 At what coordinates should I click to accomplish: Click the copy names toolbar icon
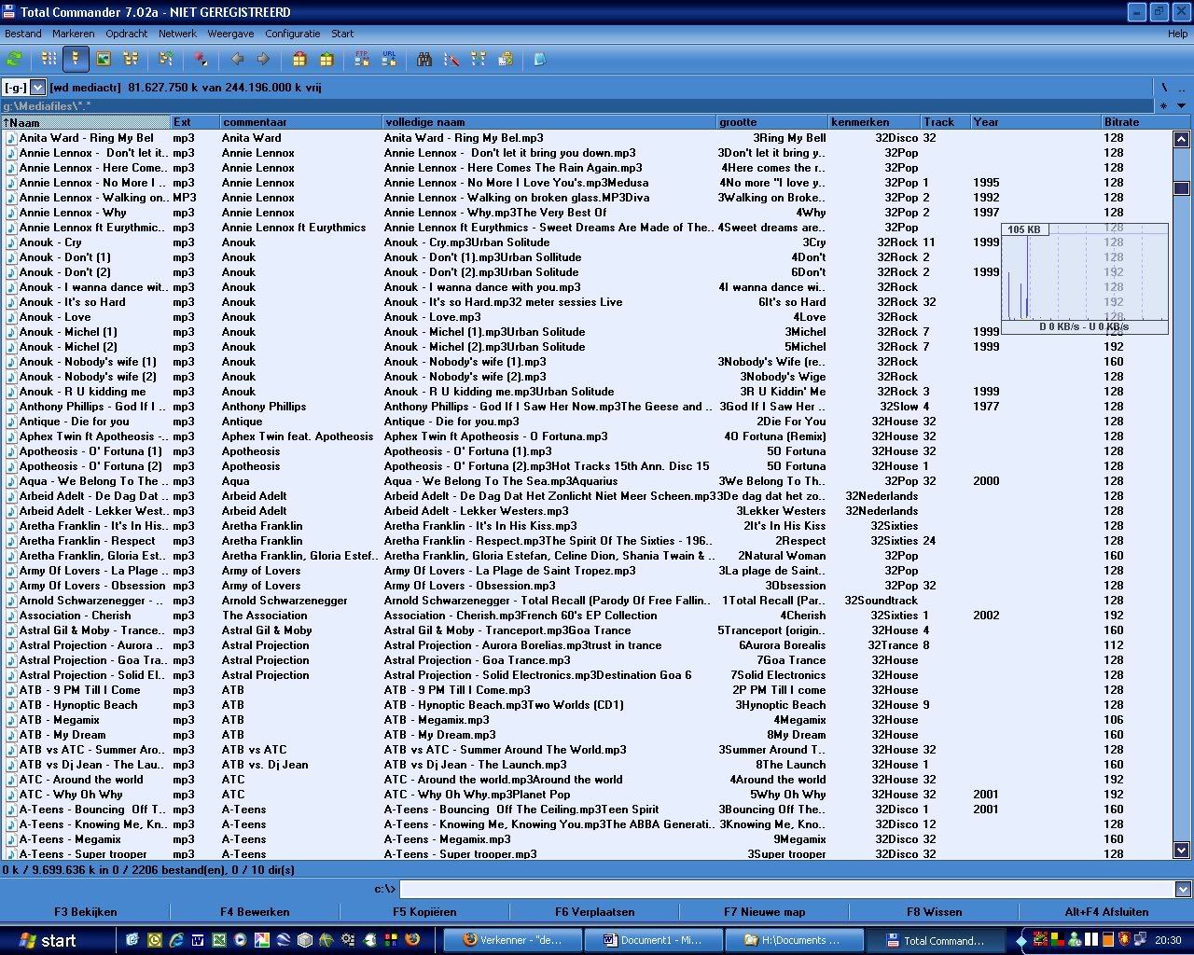click(506, 59)
